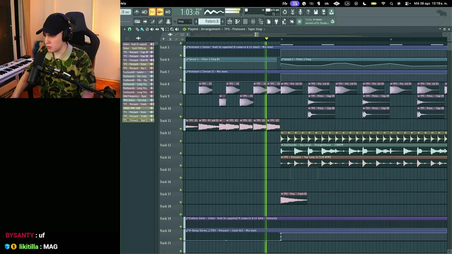452x254 pixels.
Task: Add a new pattern with plus button
Action: click(x=222, y=22)
